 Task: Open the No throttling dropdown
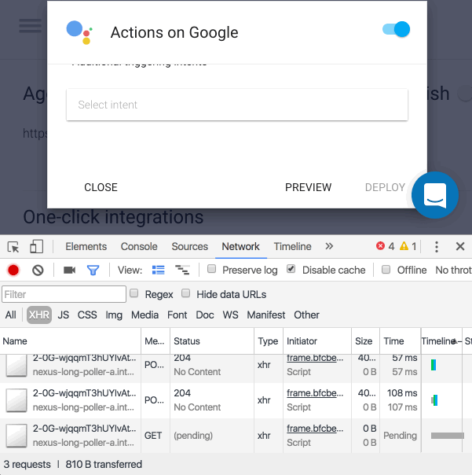tap(453, 270)
